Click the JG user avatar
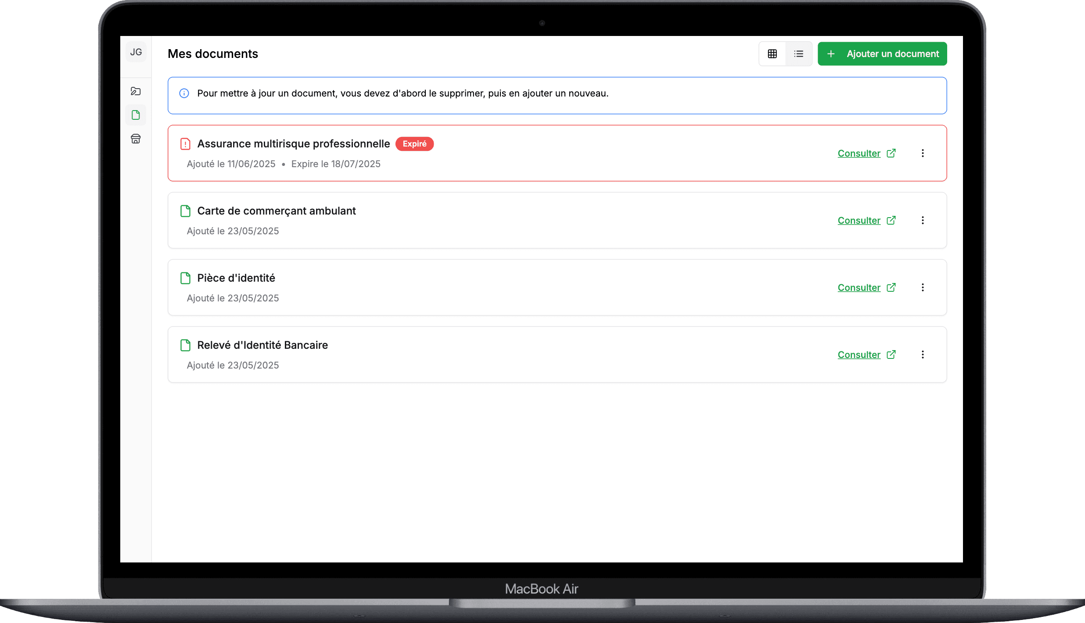Viewport: 1085px width, 623px height. (x=136, y=52)
